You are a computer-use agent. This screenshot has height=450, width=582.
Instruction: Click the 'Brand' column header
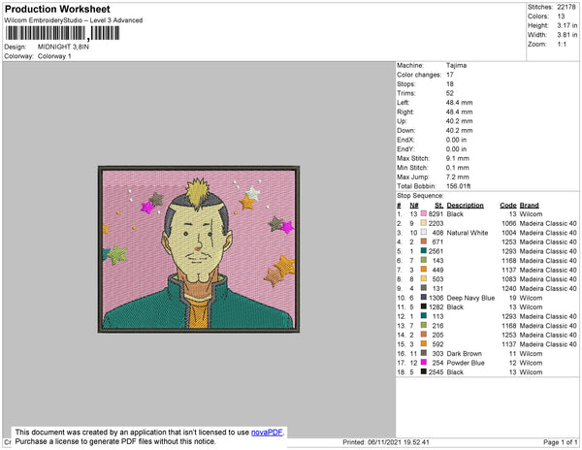[x=529, y=206]
